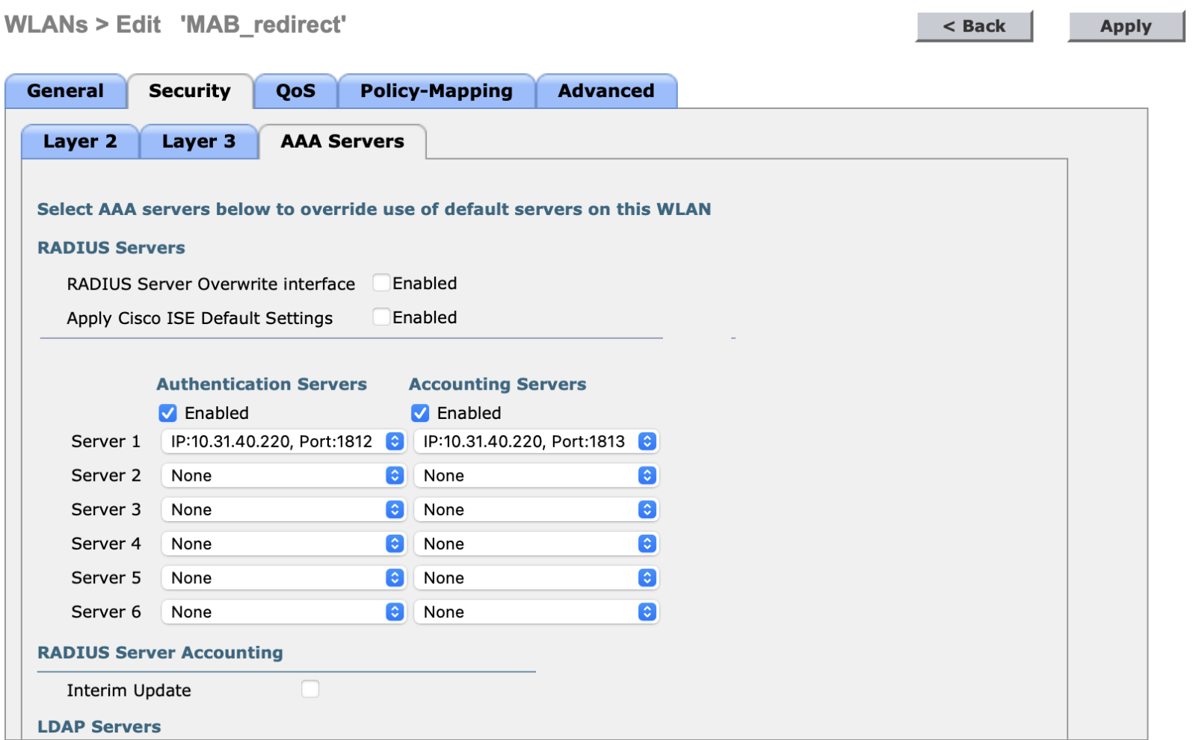The height and width of the screenshot is (740, 1196).
Task: Go to the Policy-Mapping tab
Action: [437, 91]
